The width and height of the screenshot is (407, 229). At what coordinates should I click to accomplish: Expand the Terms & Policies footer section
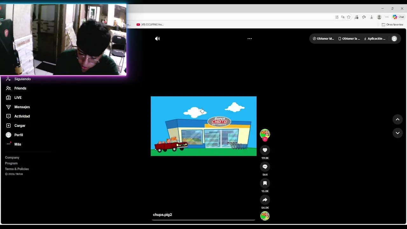coord(17,169)
